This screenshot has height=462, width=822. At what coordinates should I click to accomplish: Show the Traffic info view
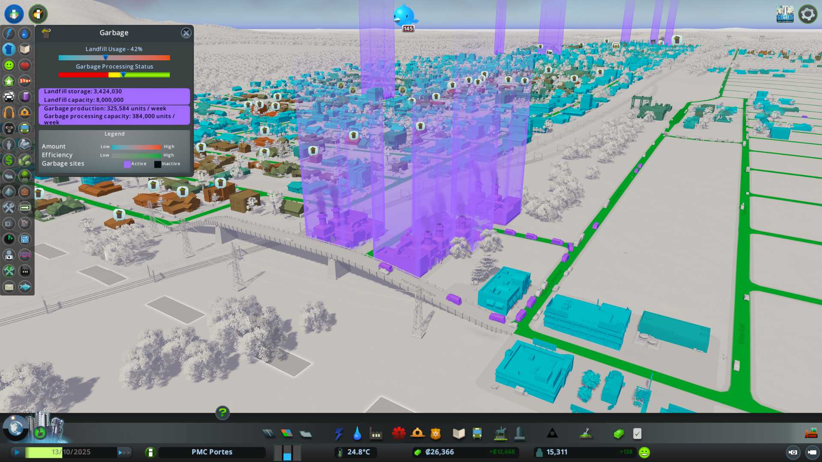(x=9, y=97)
